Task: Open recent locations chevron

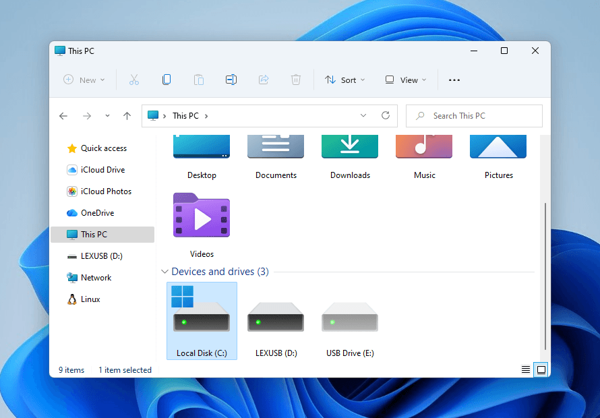Action: tap(107, 115)
